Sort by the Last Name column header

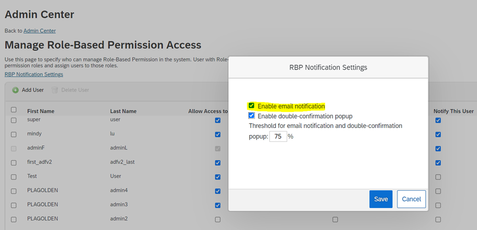point(123,111)
